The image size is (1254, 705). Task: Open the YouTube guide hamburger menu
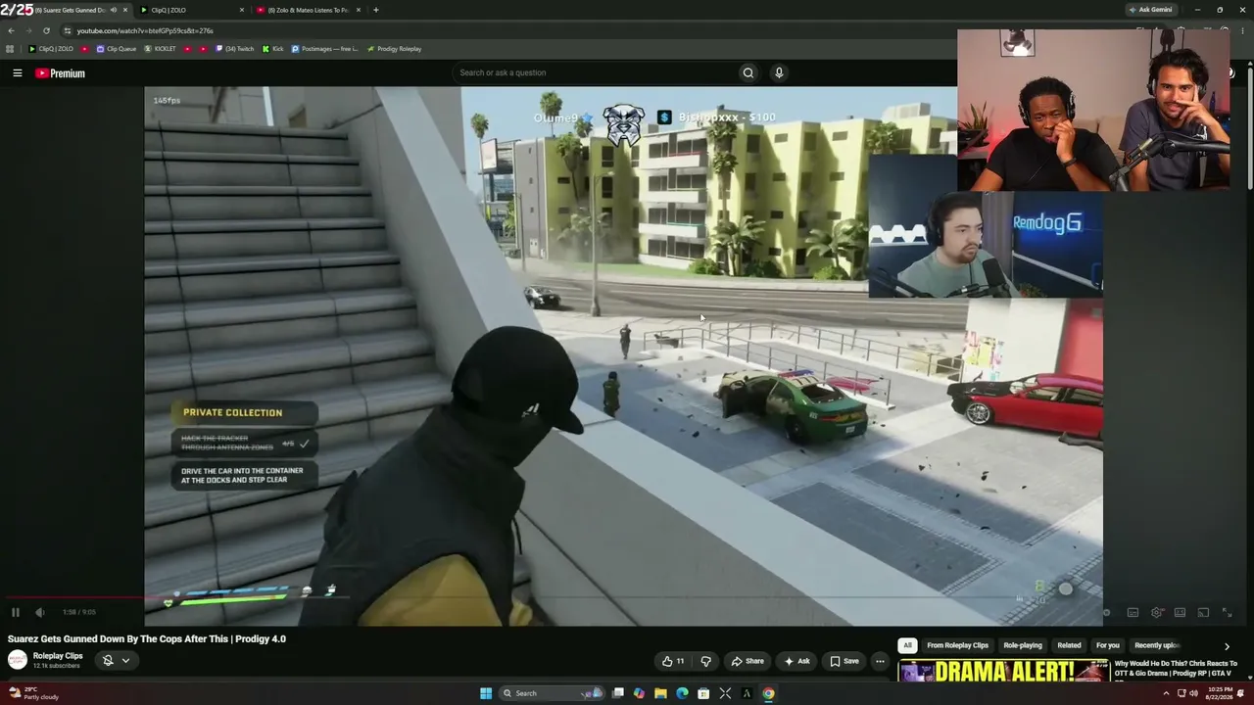tap(18, 73)
